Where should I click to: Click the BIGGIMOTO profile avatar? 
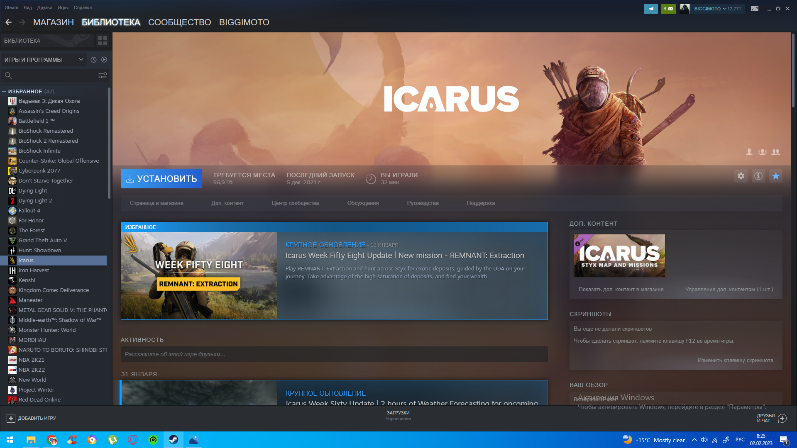coord(685,9)
